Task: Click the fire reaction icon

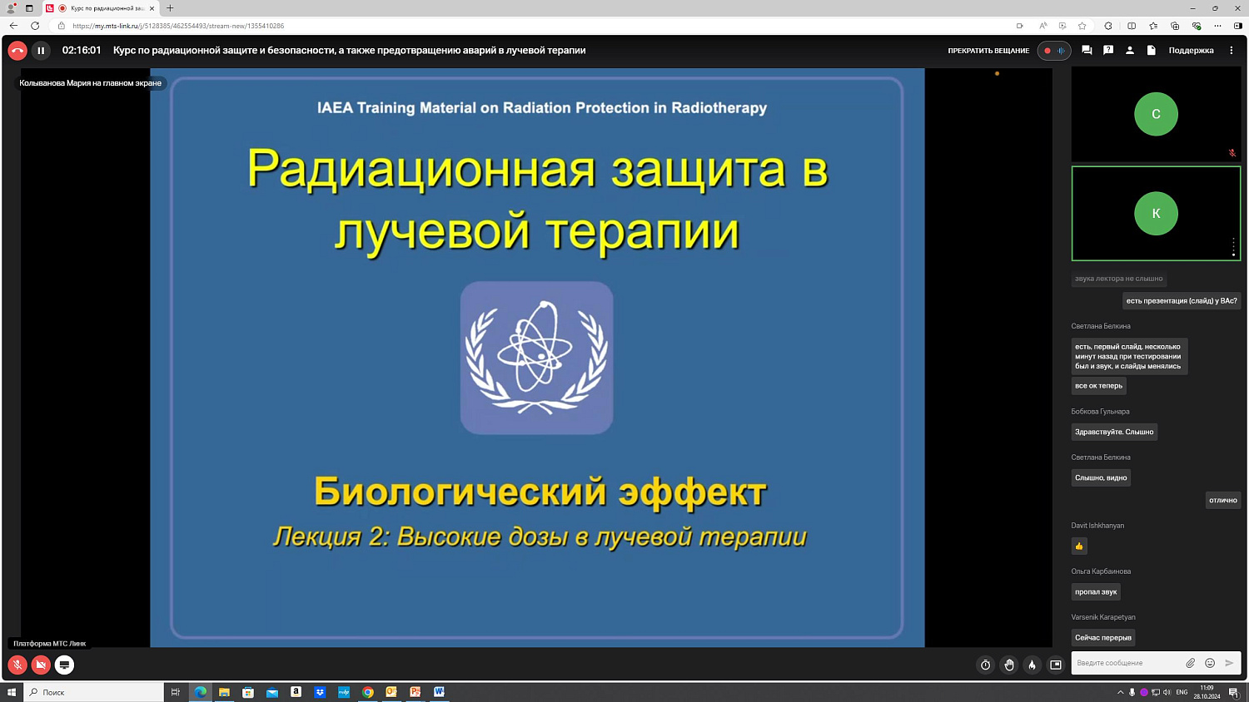Action: pos(1033,665)
